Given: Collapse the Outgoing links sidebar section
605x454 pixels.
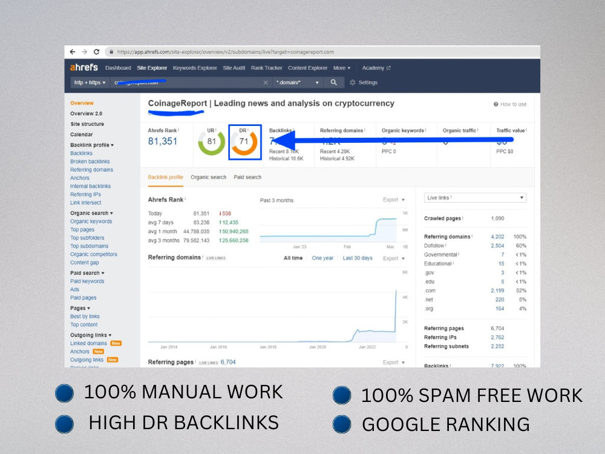Looking at the screenshot, I should 91,335.
